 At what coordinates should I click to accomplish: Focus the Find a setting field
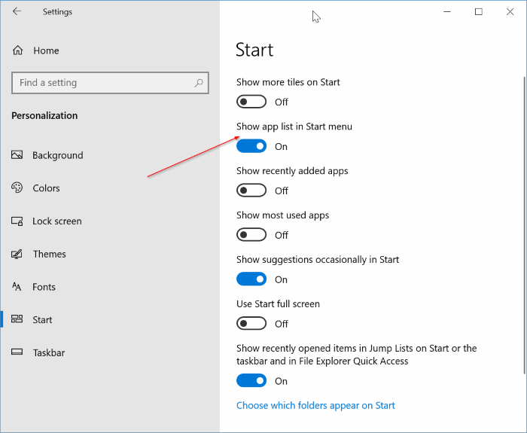pos(110,83)
